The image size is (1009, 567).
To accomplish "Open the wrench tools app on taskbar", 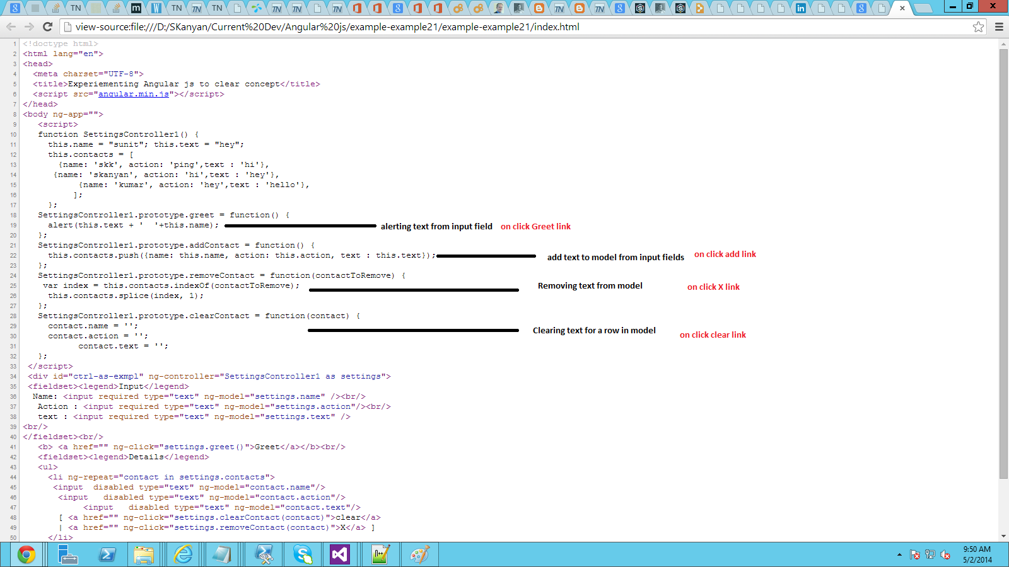I will click(264, 554).
